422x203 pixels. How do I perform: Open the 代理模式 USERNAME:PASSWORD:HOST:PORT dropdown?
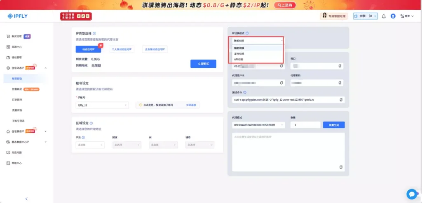click(x=258, y=125)
